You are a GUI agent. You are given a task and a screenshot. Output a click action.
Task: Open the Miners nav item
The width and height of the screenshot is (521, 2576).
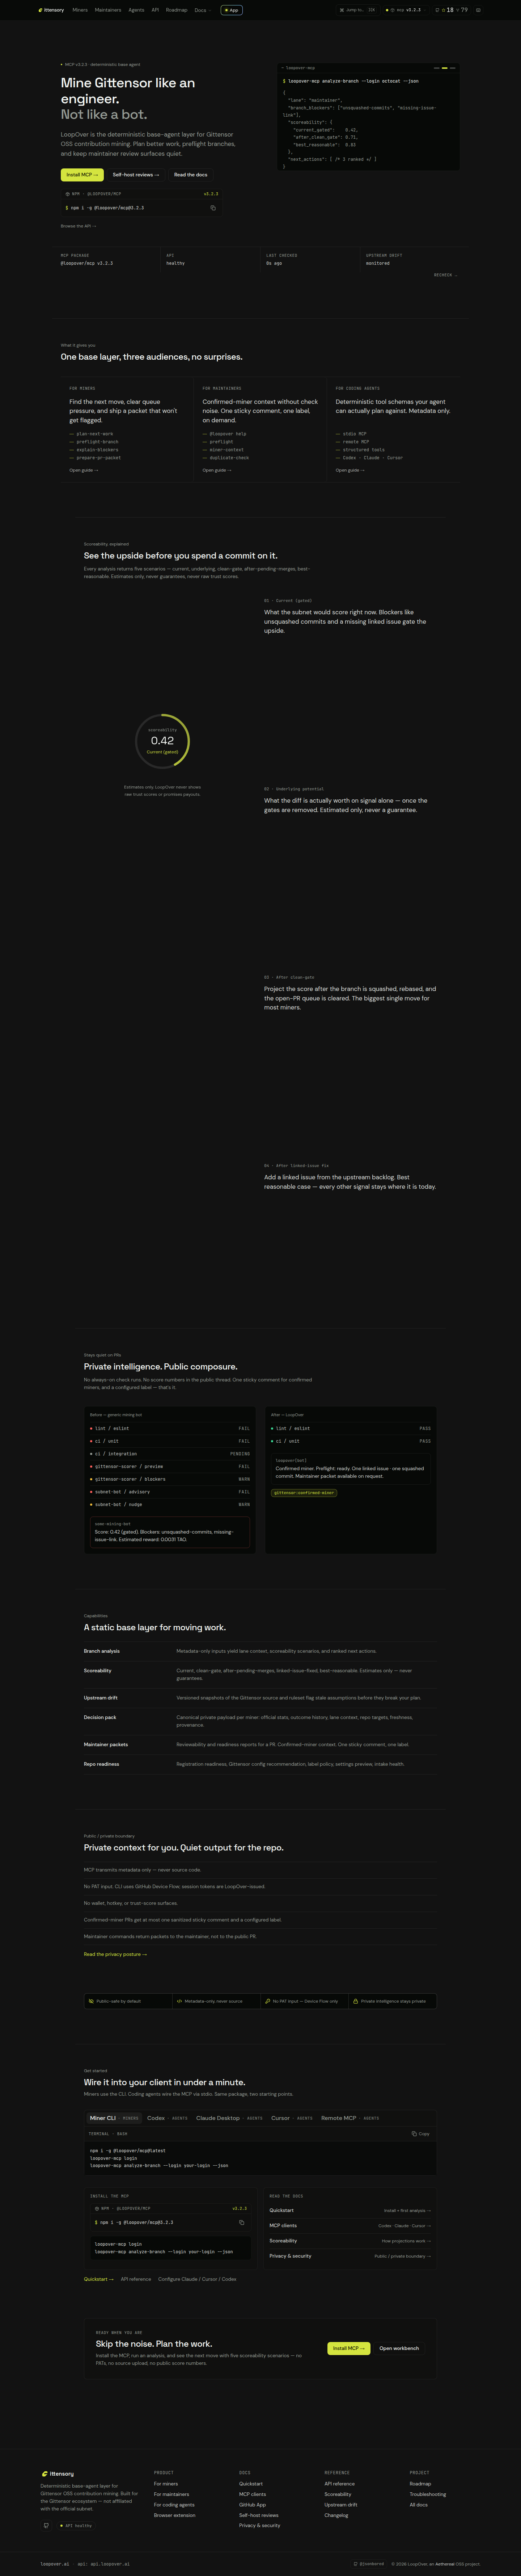pos(80,10)
